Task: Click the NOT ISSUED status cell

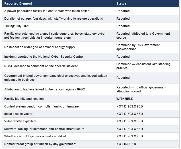Action: pyautogui.click(x=147, y=144)
